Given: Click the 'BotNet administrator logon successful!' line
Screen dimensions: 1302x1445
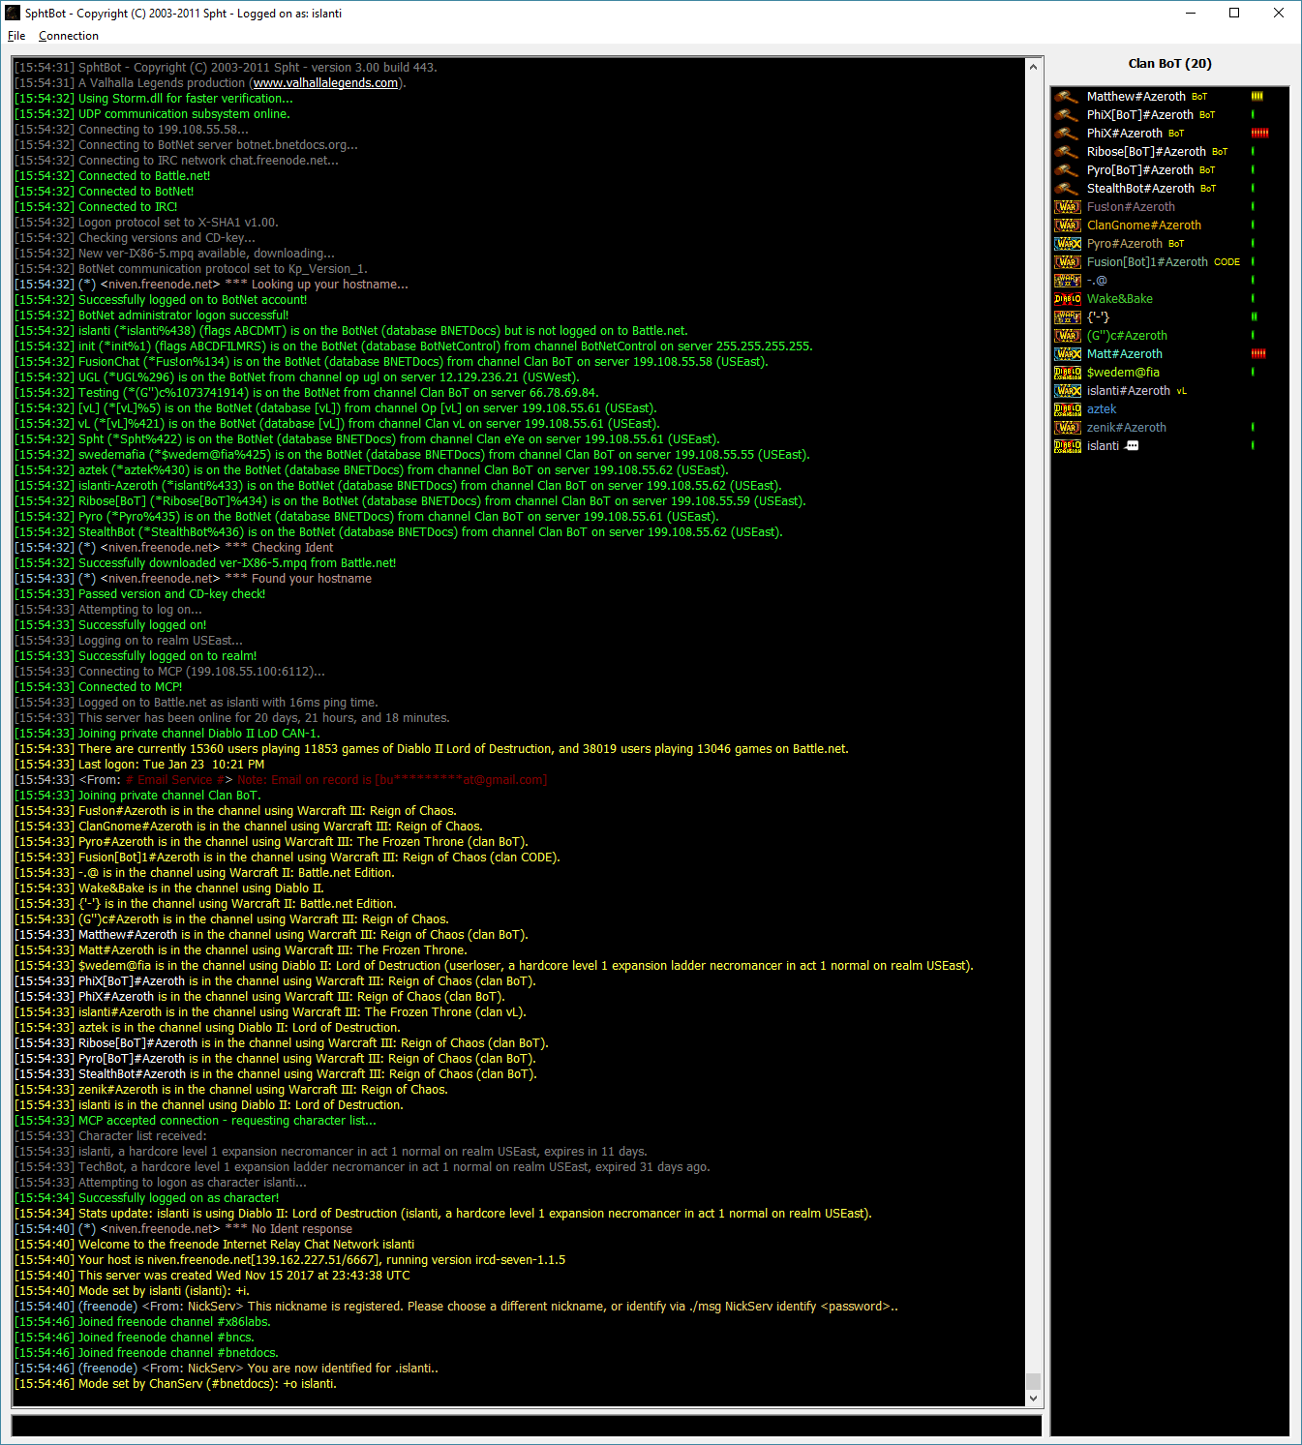Looking at the screenshot, I should pos(152,316).
